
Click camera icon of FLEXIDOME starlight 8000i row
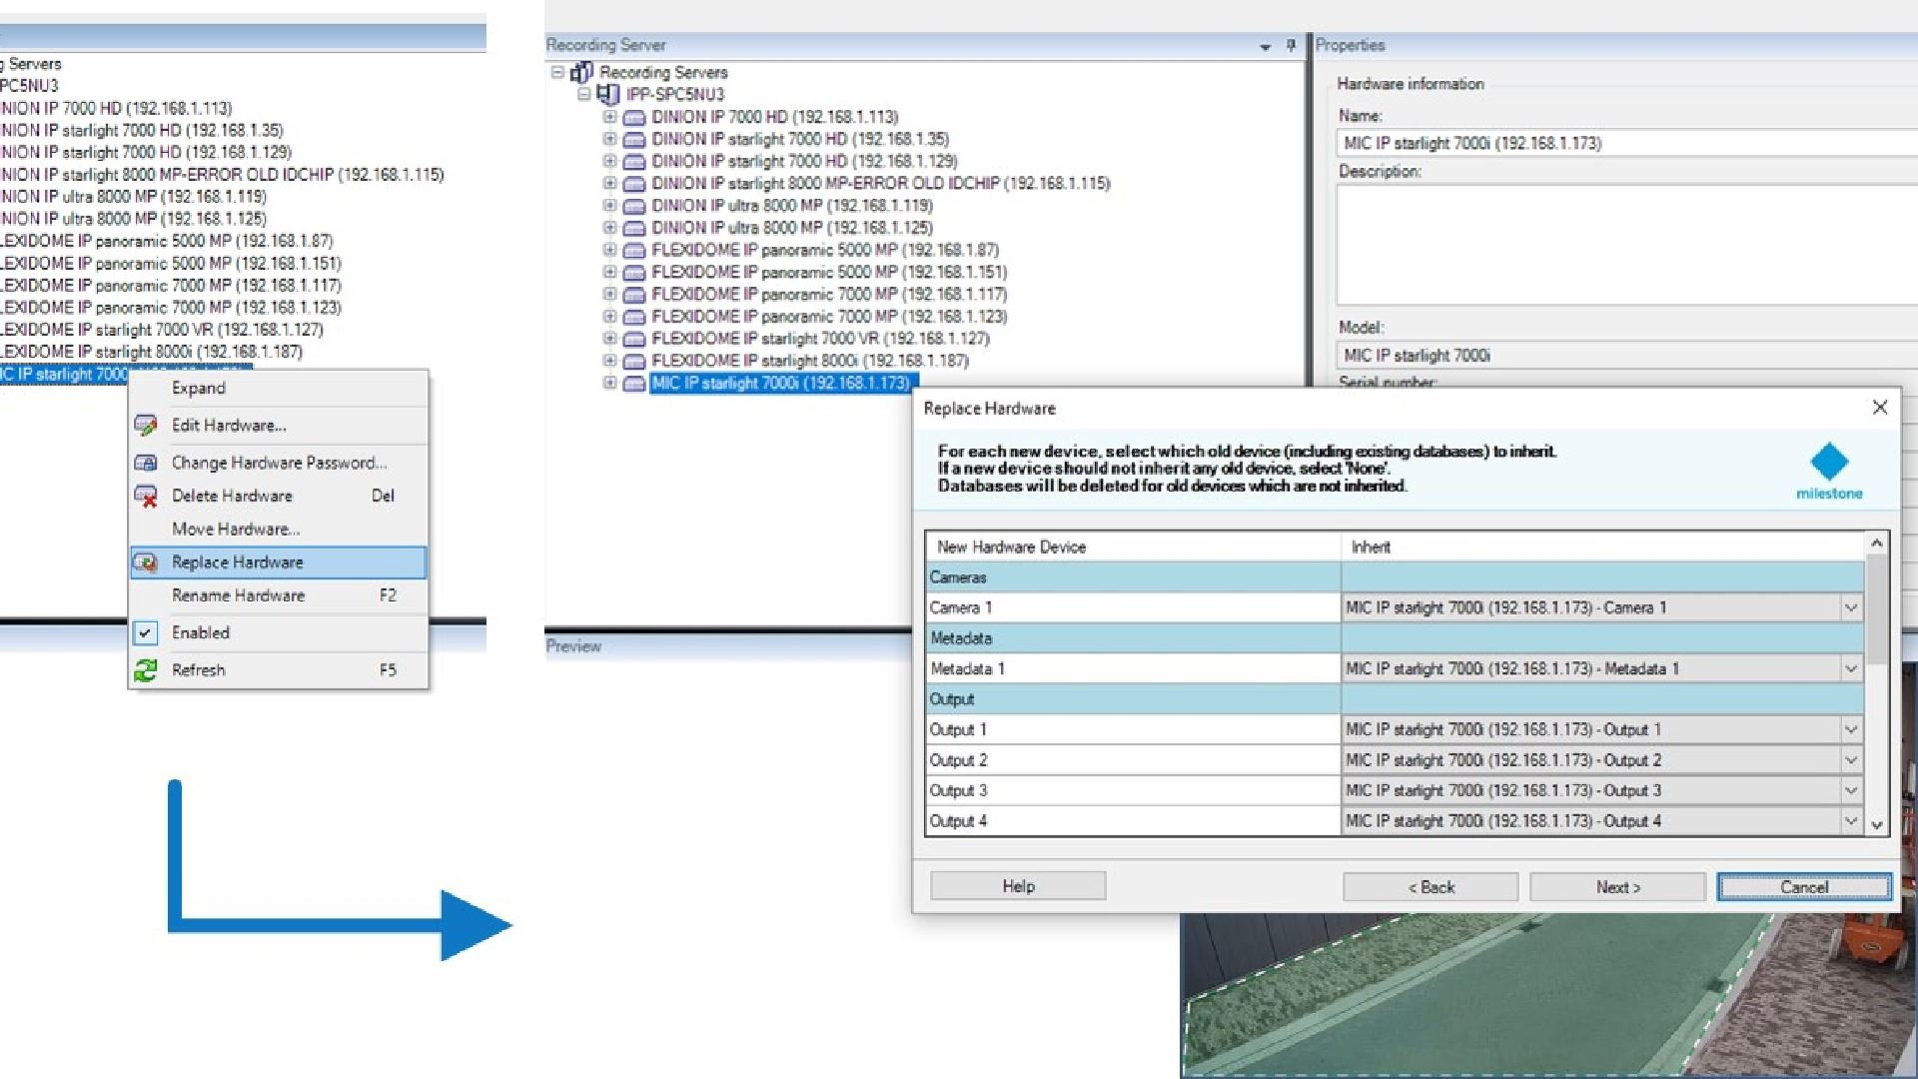click(x=634, y=362)
